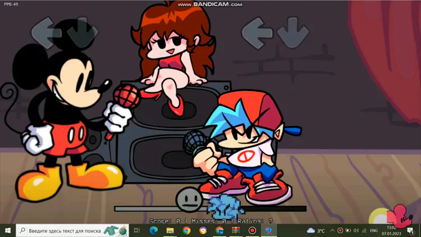The image size is (421, 237).
Task: Click the Score: 0 text
Action: click(x=165, y=221)
